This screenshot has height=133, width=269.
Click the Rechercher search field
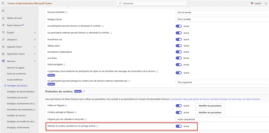(152, 3)
